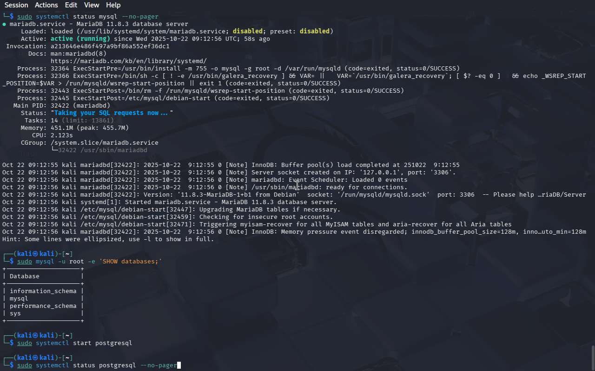Image resolution: width=595 pixels, height=371 pixels.
Task: Click the "Hint: Some lines were ellipsized" line
Action: point(108,239)
